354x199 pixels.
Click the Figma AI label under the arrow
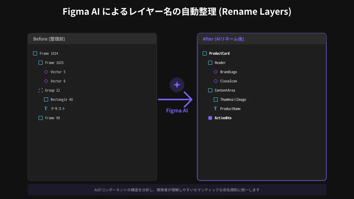point(177,111)
